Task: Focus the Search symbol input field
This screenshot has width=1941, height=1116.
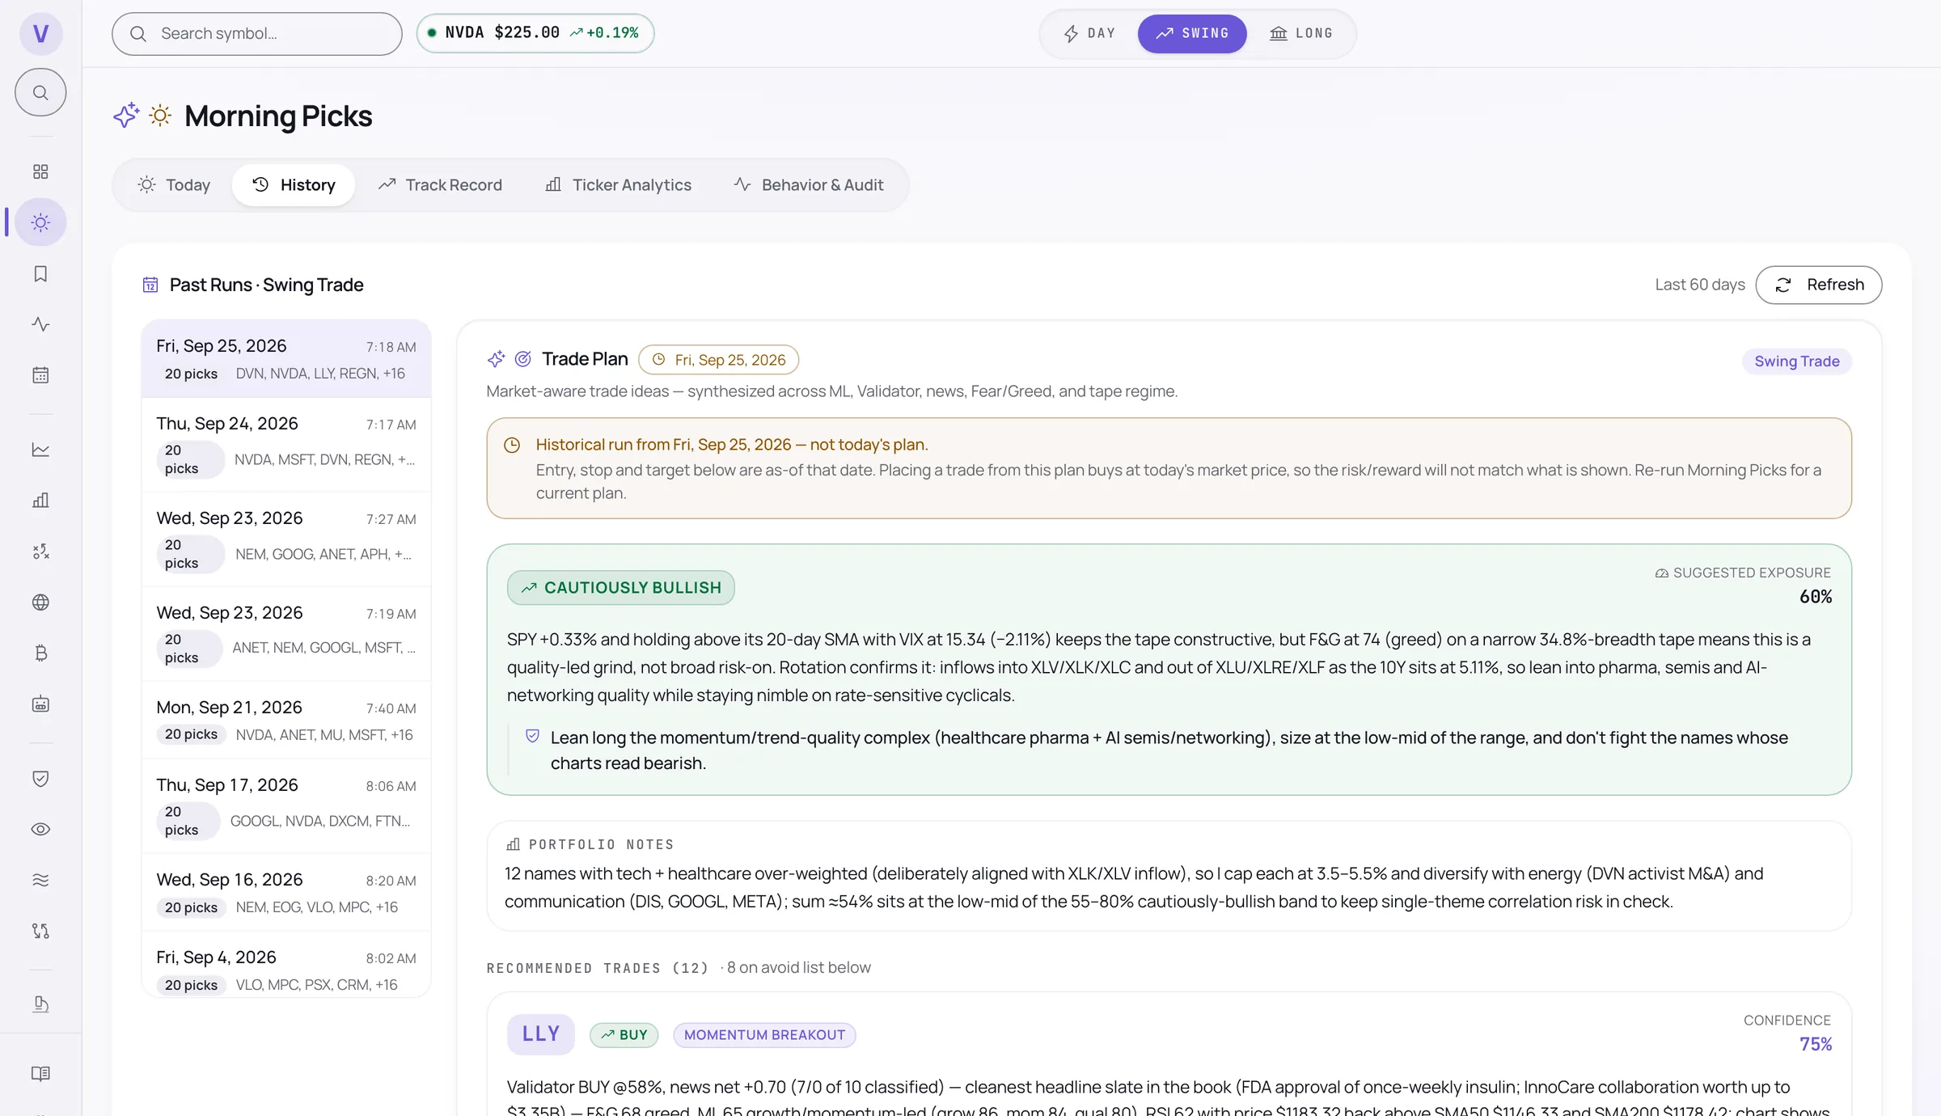Action: pyautogui.click(x=257, y=34)
